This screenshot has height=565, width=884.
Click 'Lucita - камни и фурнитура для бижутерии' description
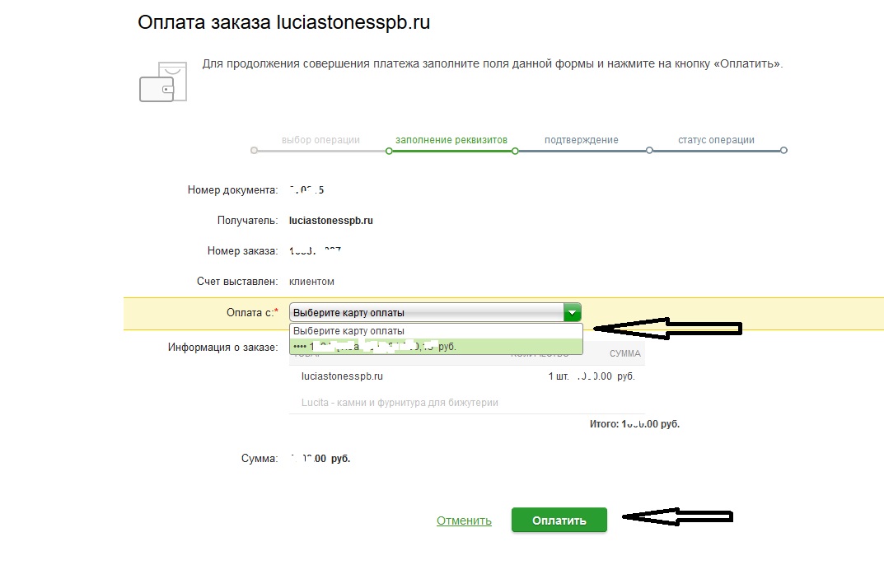[400, 403]
